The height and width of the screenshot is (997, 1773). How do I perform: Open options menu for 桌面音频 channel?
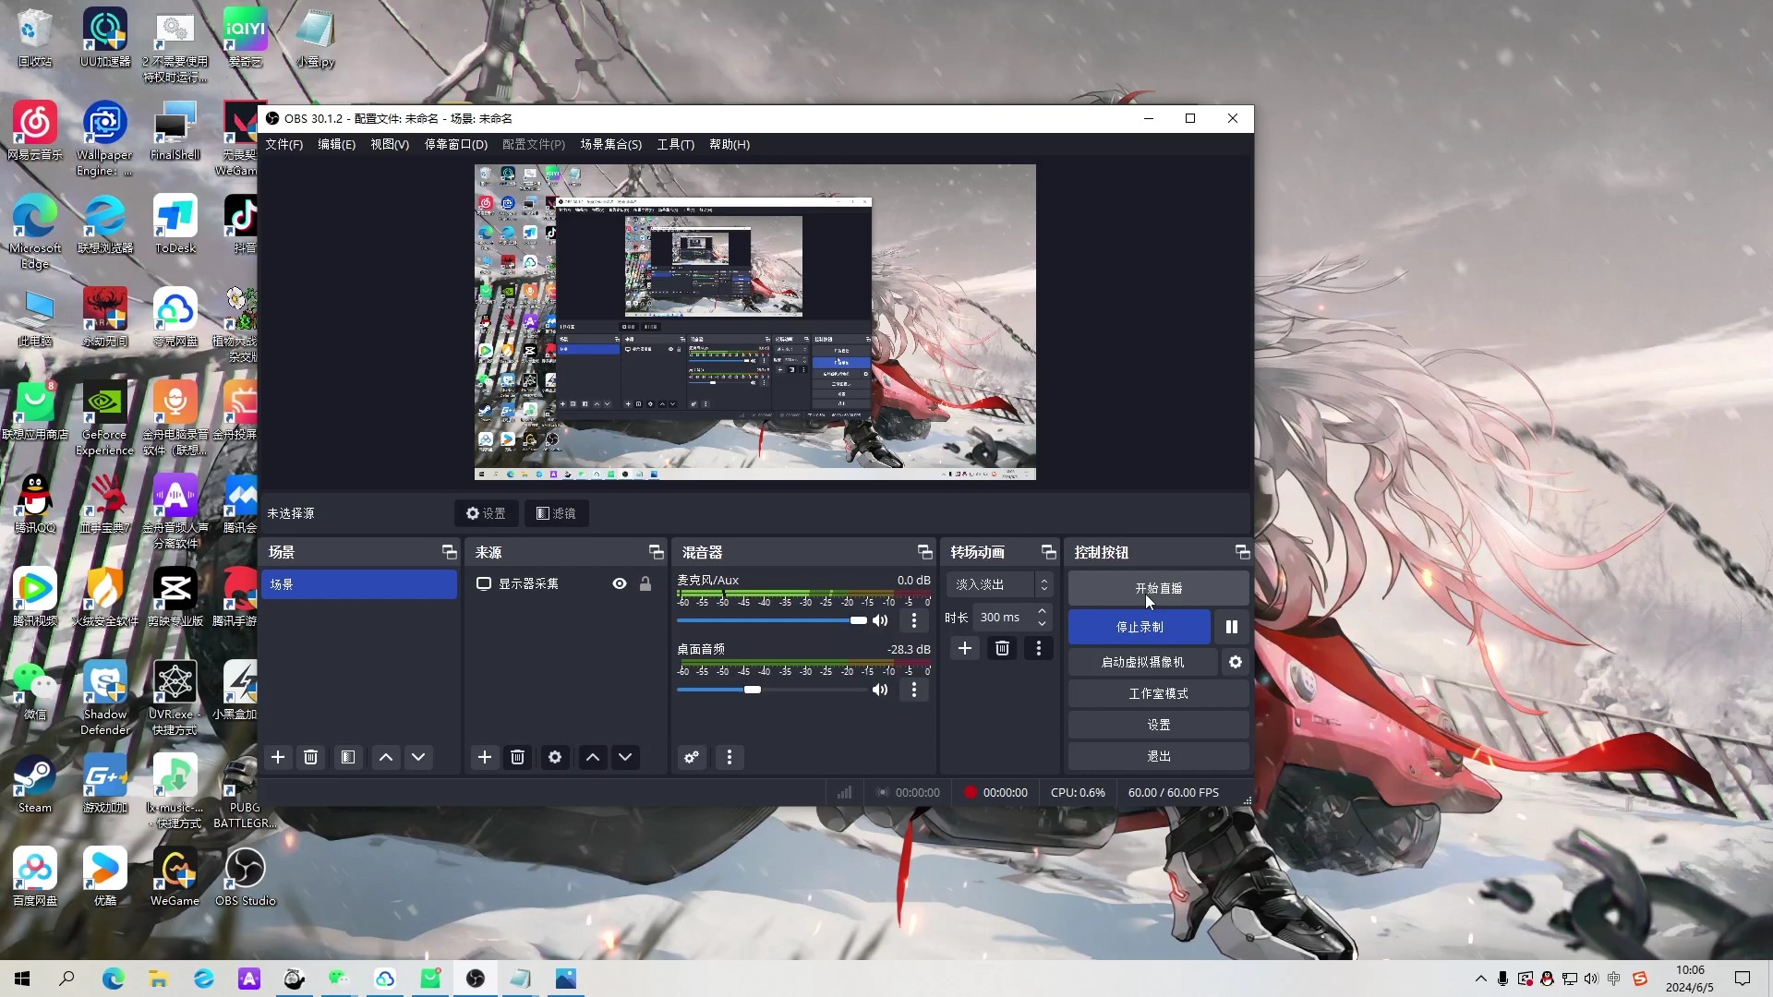914,690
